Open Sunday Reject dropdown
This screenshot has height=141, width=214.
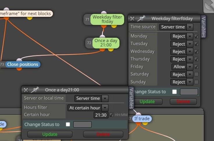click(190, 82)
